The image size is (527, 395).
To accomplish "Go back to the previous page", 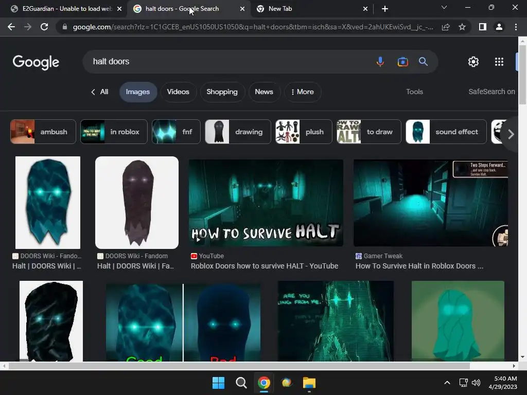I will pyautogui.click(x=11, y=27).
